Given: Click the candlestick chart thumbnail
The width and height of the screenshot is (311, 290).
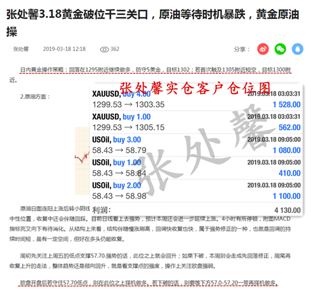Looking at the screenshot, I should 82,161.
